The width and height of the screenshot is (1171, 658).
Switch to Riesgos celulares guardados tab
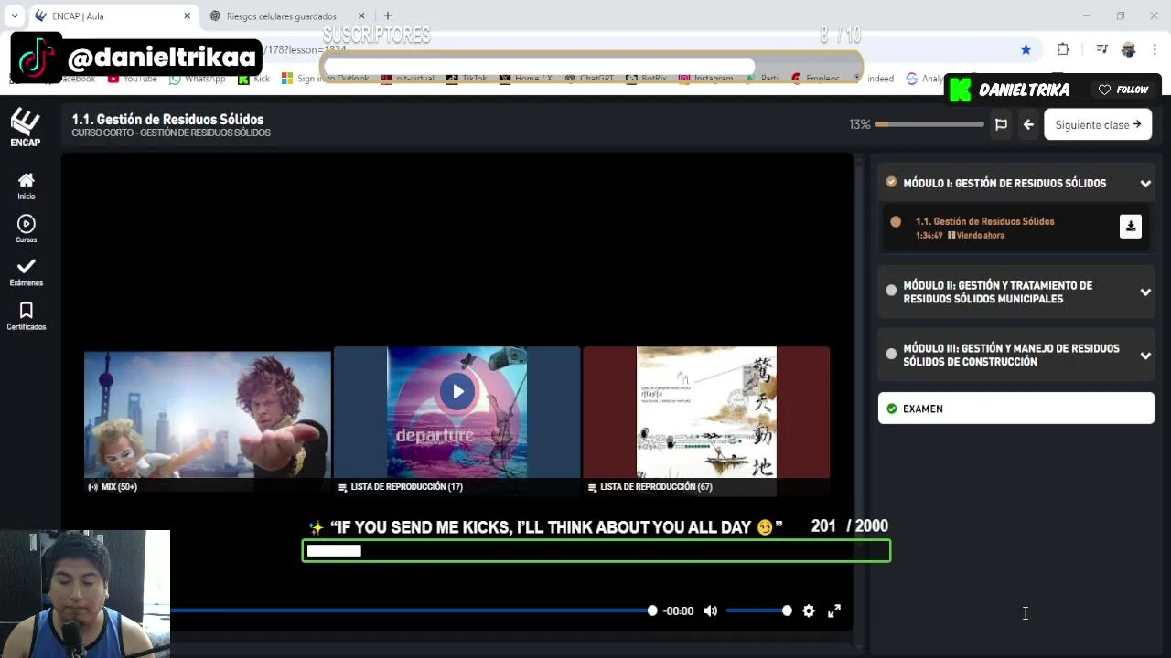pos(287,16)
